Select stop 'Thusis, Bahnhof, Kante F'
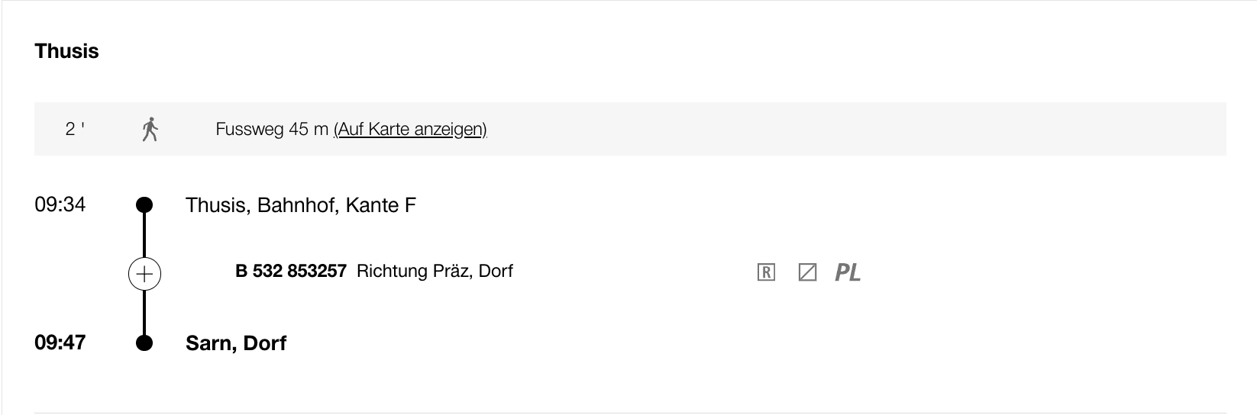The height and width of the screenshot is (415, 1257). pos(301,205)
